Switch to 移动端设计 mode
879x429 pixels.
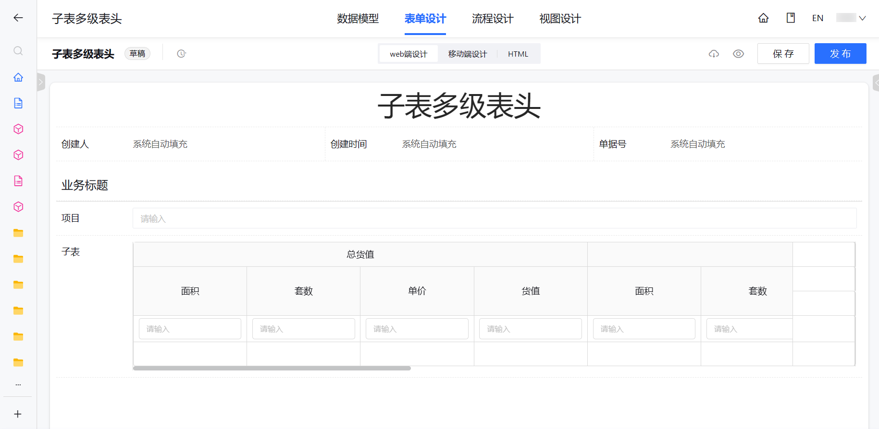(x=467, y=54)
